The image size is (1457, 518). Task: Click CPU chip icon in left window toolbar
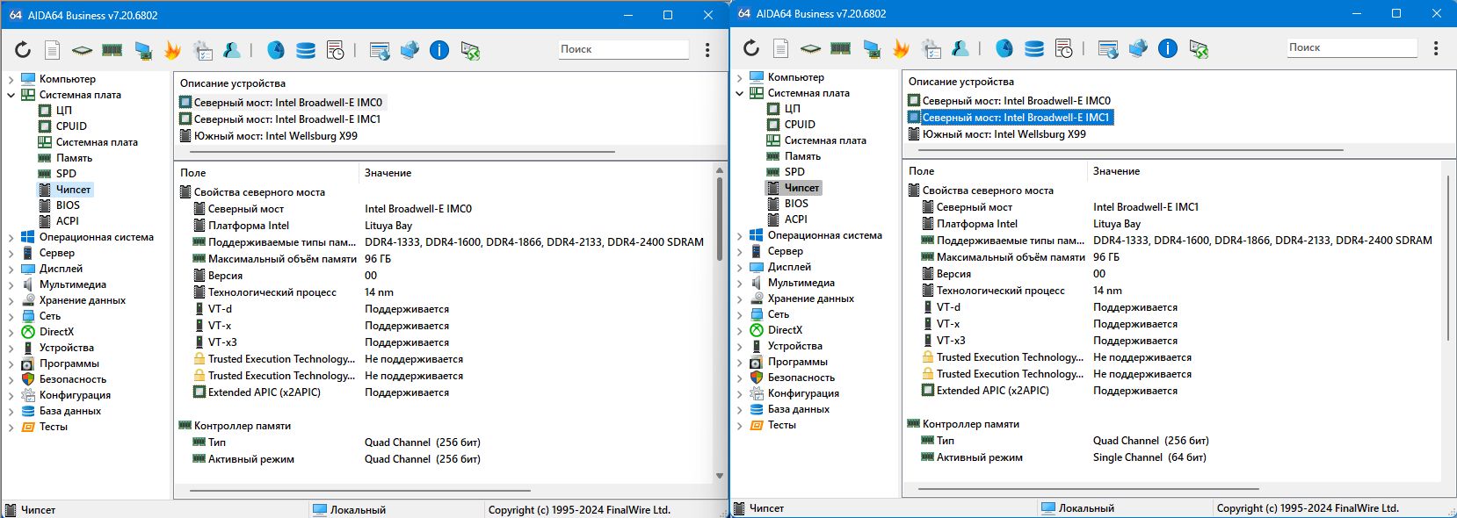pyautogui.click(x=82, y=50)
